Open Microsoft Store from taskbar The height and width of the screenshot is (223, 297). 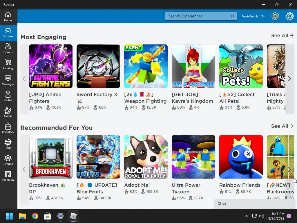(x=48, y=216)
